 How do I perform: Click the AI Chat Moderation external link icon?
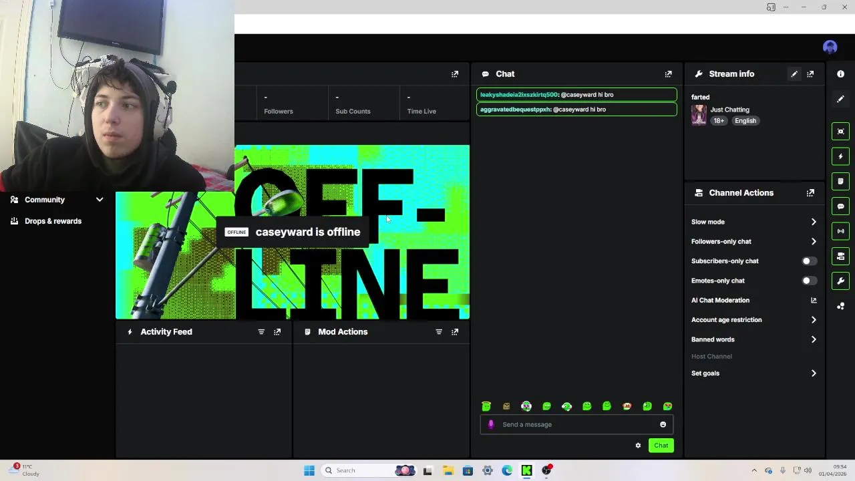[814, 301]
